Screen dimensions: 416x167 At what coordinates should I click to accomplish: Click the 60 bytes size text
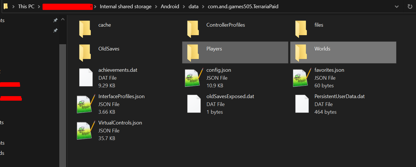(x=324, y=85)
